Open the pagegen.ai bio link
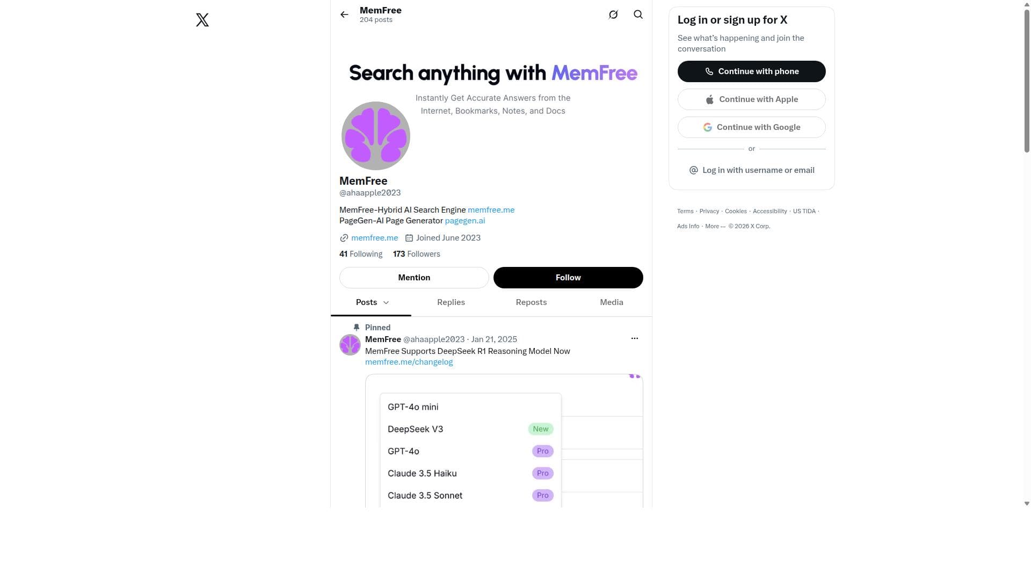 465,221
